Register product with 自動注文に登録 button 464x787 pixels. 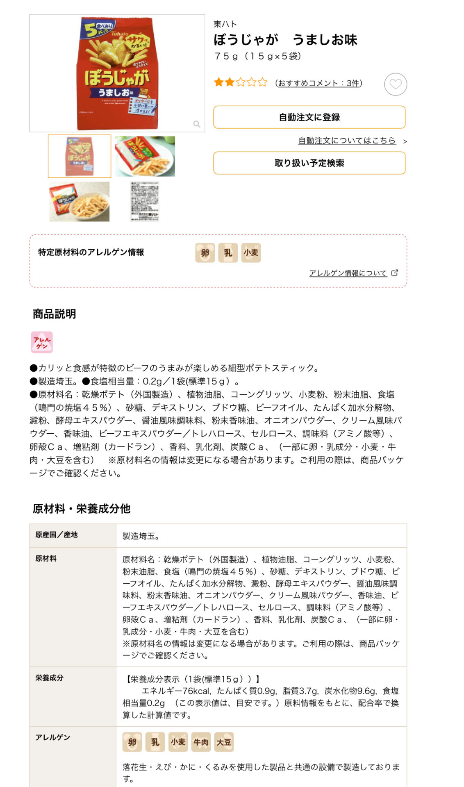[x=309, y=117]
